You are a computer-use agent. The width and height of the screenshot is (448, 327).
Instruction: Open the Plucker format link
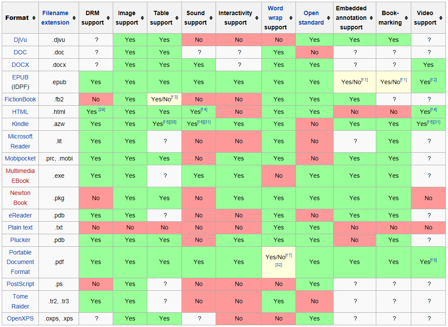pos(20,240)
